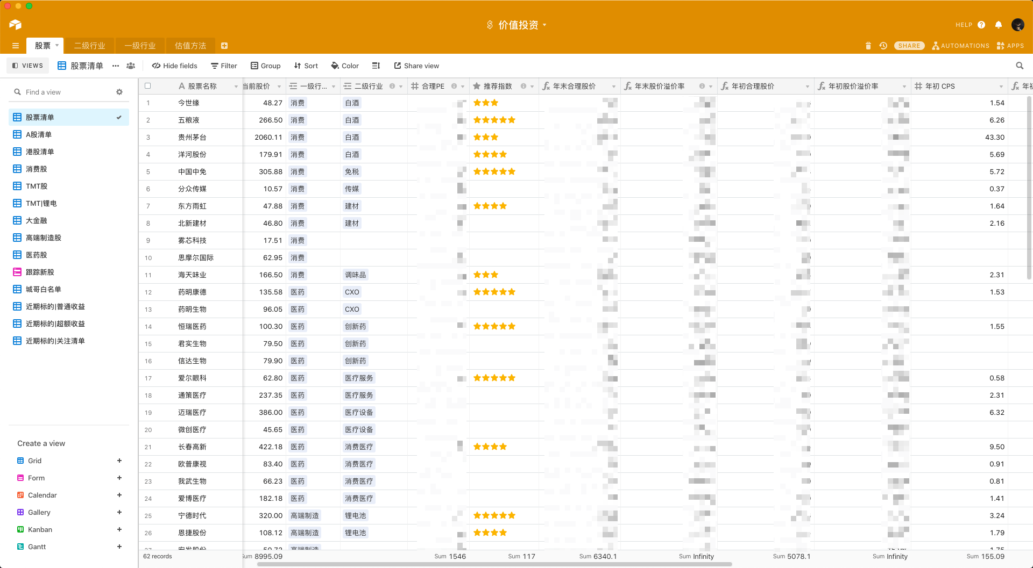Open the trash bin icon
Viewport: 1033px width, 568px height.
pyautogui.click(x=868, y=46)
